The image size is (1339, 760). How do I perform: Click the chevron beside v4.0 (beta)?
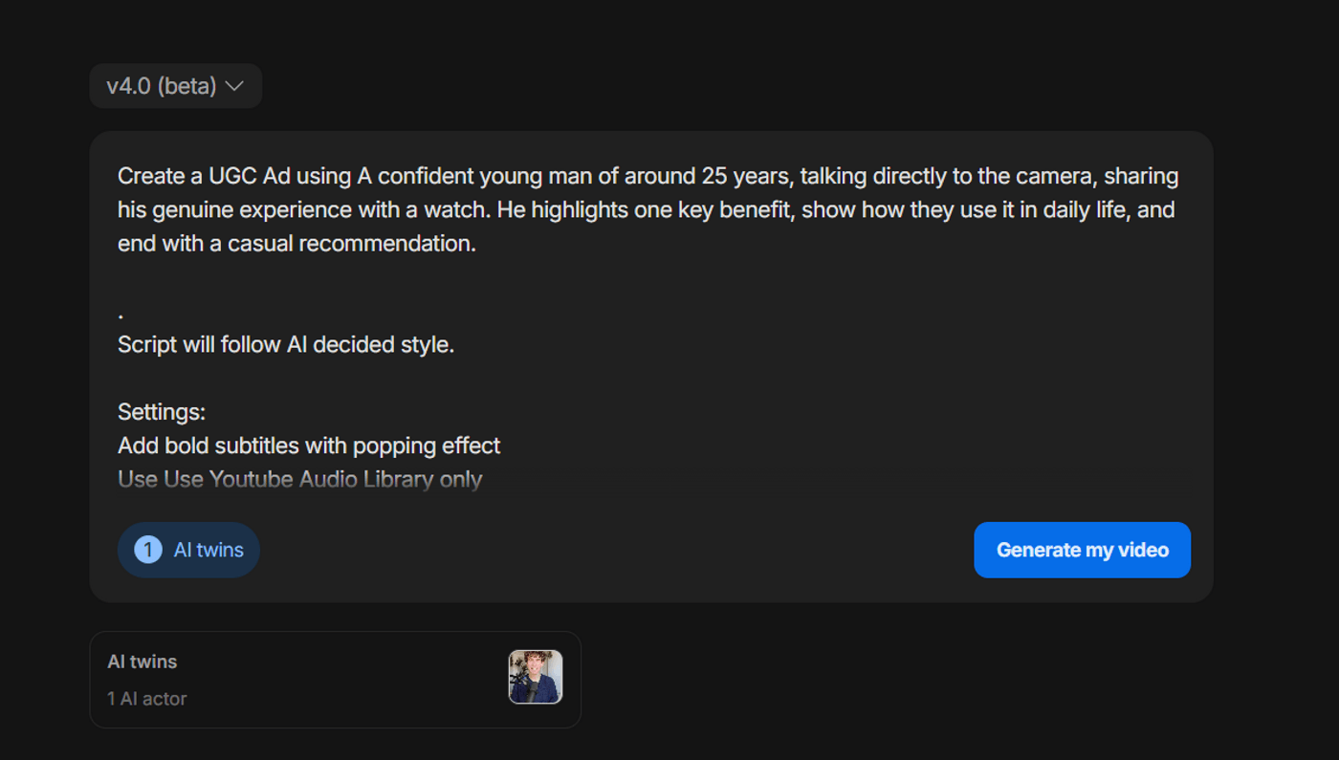point(234,86)
